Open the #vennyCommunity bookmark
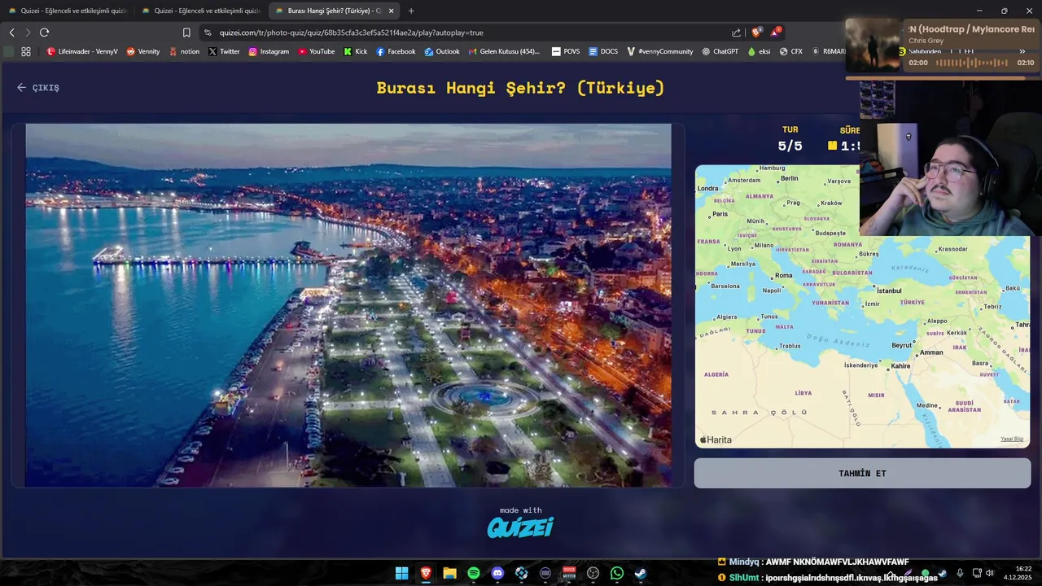Viewport: 1042px width, 586px height. pyautogui.click(x=660, y=51)
